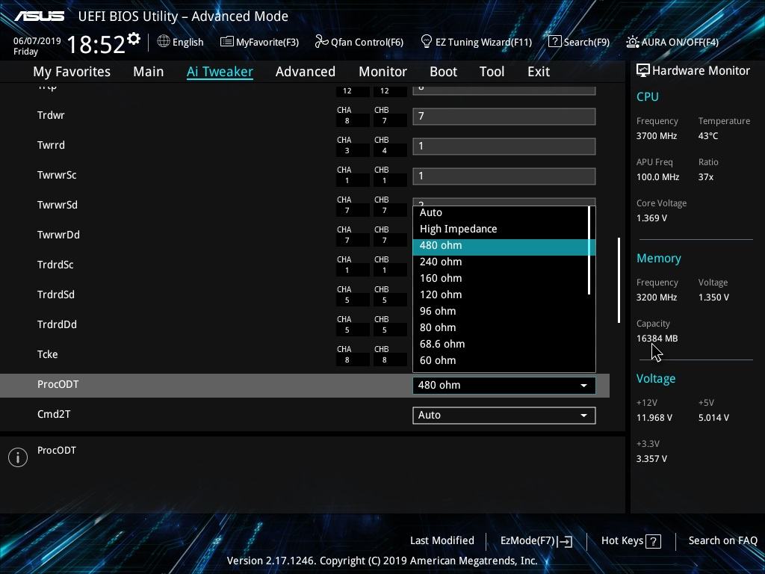Click the TrdrdSc timing label
Image resolution: width=765 pixels, height=574 pixels.
click(x=55, y=265)
